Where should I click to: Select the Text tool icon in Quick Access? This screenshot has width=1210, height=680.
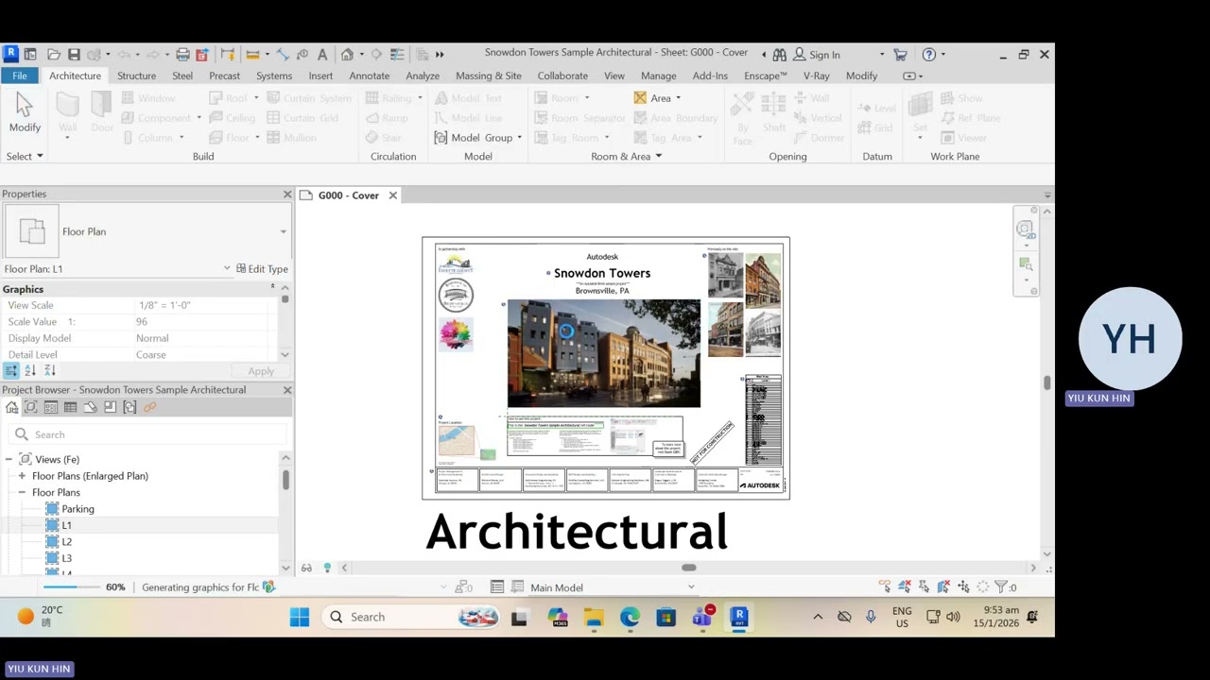[322, 55]
